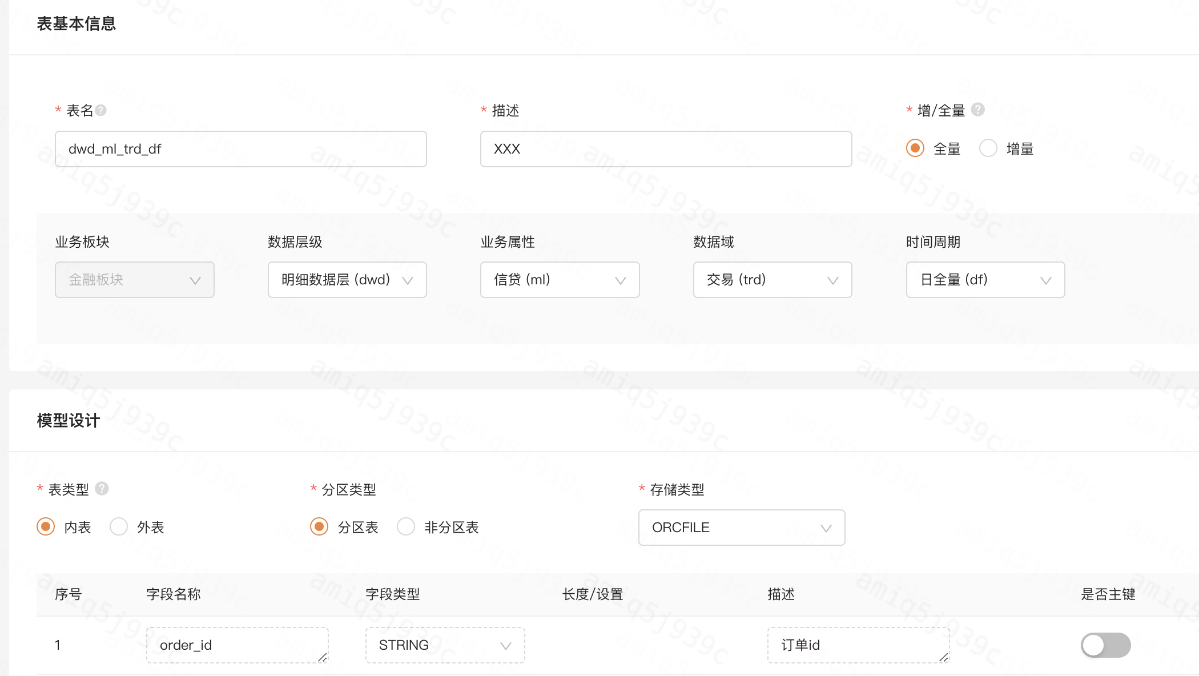The width and height of the screenshot is (1199, 676).
Task: Open the 数据域 交易 (trd) dropdown
Action: [x=772, y=280]
